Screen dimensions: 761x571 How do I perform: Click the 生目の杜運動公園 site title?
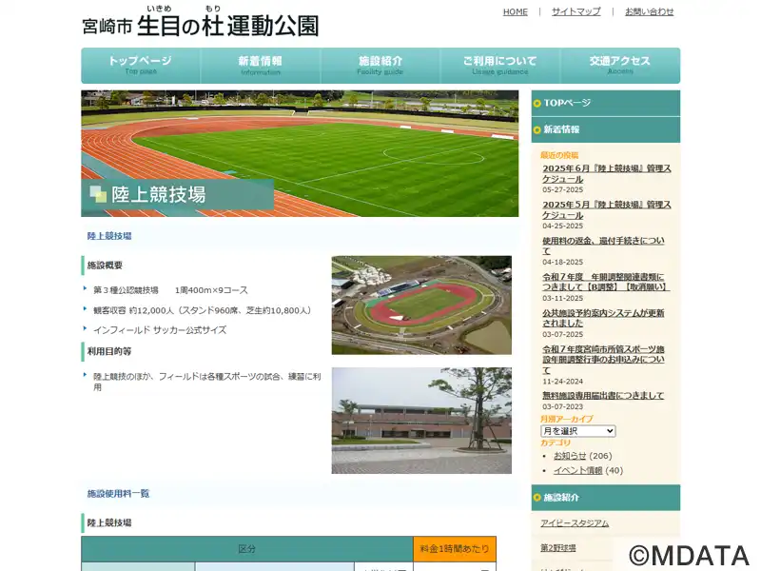[x=201, y=23]
